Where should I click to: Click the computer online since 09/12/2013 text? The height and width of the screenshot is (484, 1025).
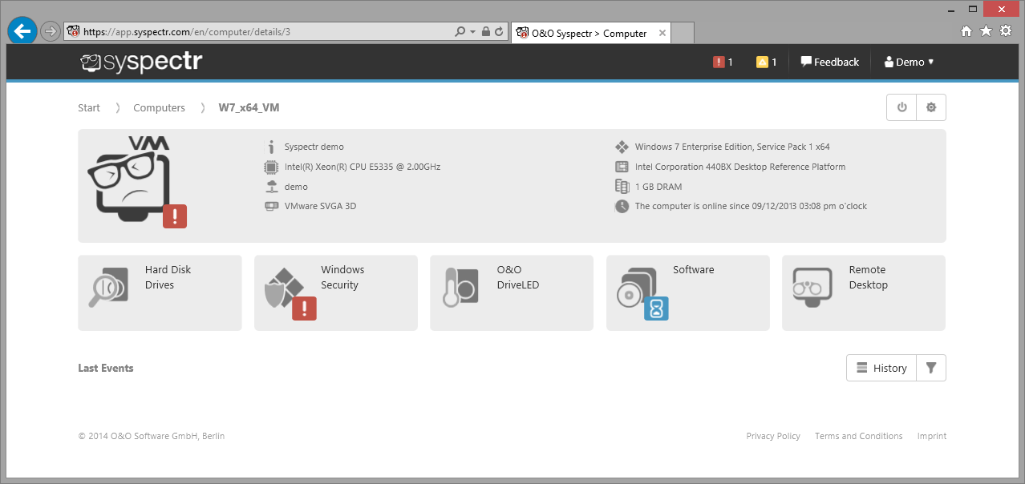pyautogui.click(x=751, y=206)
